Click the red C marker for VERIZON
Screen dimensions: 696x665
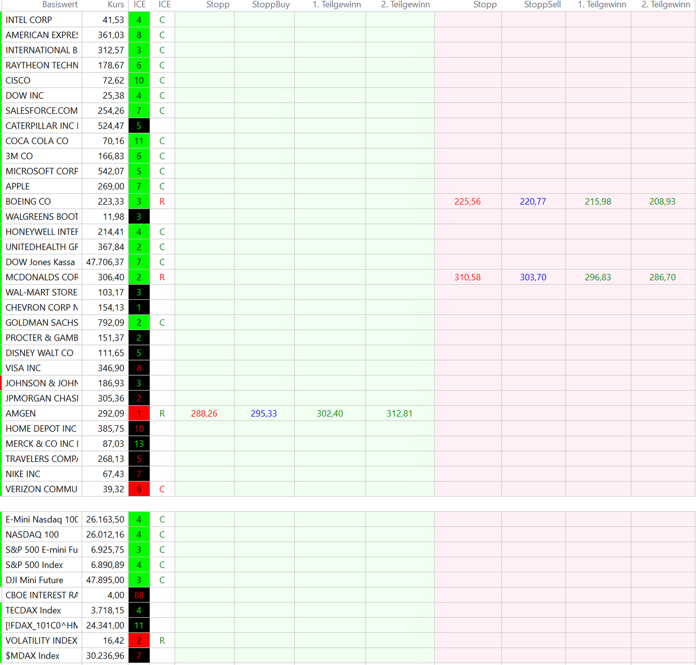pyautogui.click(x=162, y=489)
